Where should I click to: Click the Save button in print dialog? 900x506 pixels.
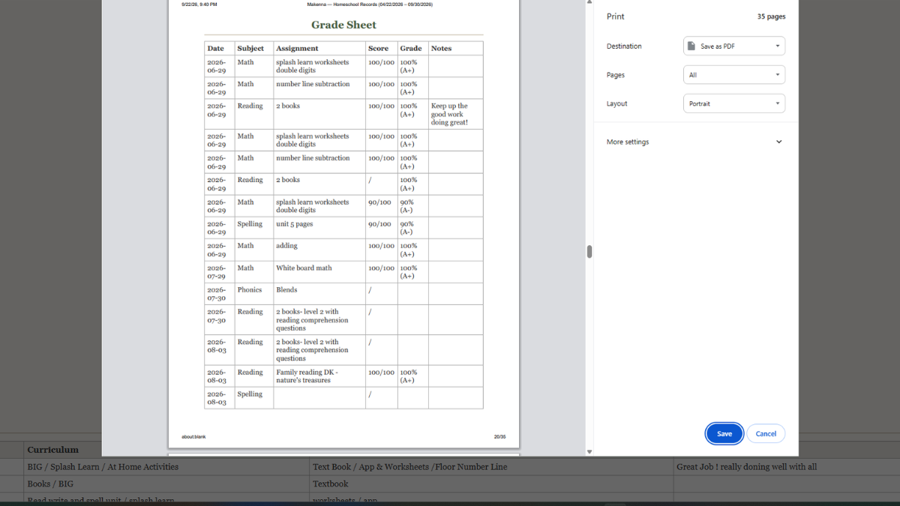pos(724,433)
